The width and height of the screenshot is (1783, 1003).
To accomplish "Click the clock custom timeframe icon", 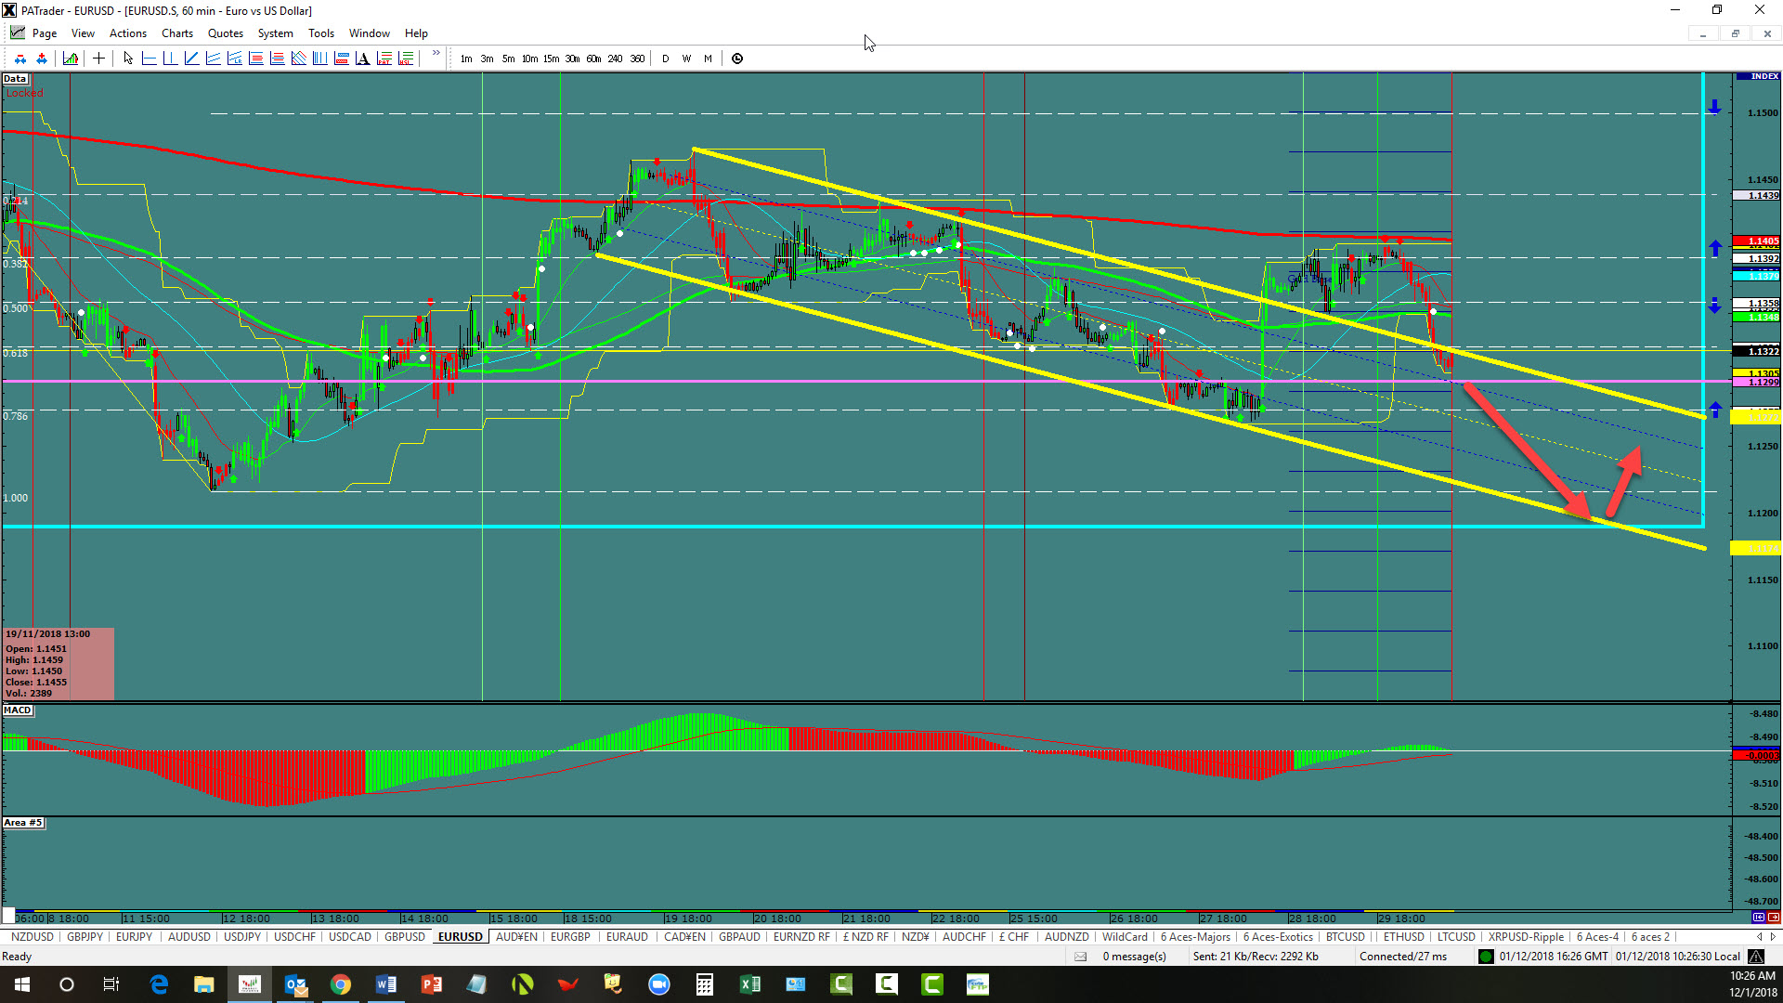I will click(737, 59).
